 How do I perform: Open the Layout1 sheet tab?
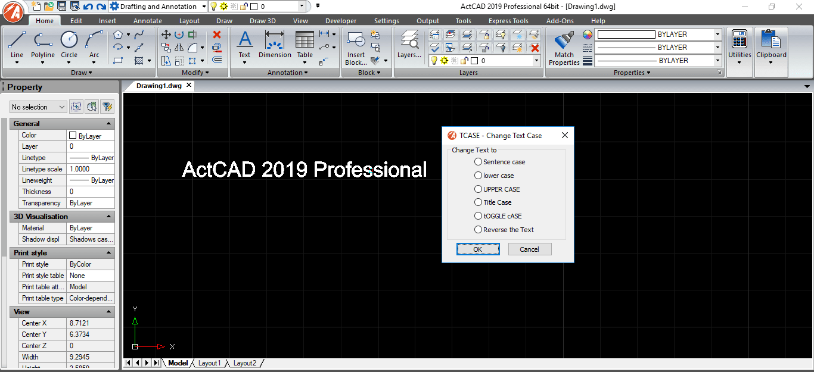[209, 363]
